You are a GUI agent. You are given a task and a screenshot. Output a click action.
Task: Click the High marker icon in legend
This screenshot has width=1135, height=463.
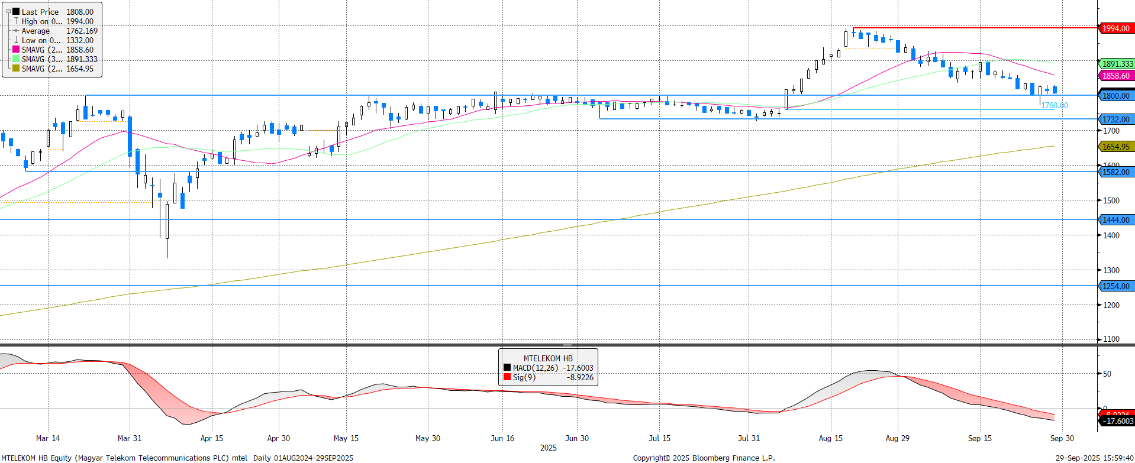coord(16,21)
